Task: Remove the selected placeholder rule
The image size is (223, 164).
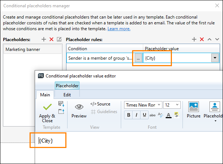Action: click(202, 39)
